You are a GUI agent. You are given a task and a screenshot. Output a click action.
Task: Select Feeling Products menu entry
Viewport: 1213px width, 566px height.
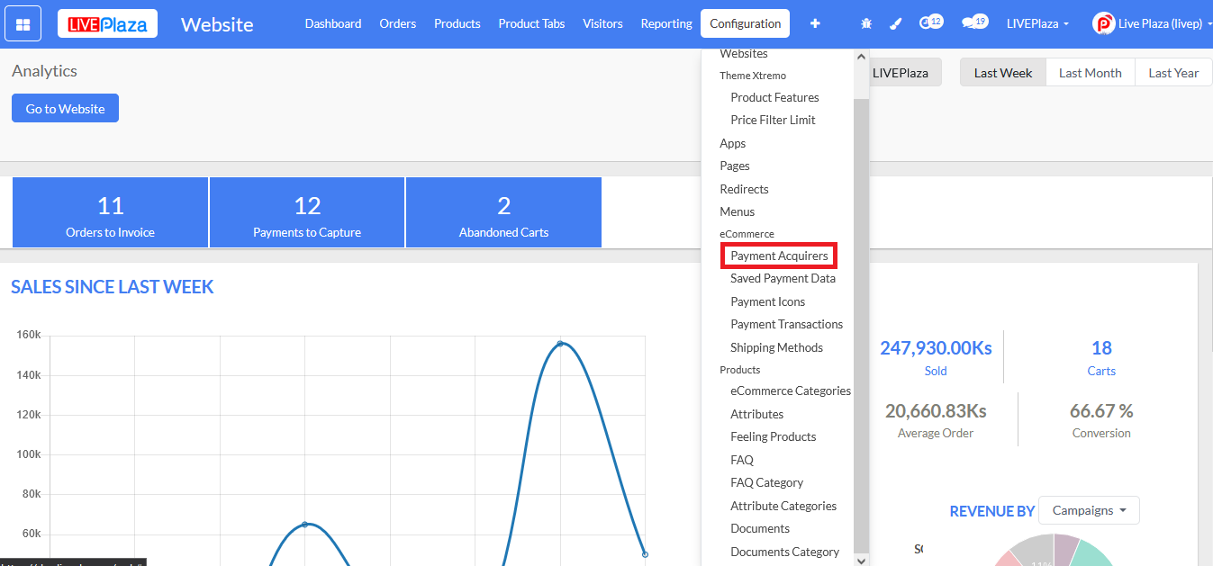coord(773,436)
